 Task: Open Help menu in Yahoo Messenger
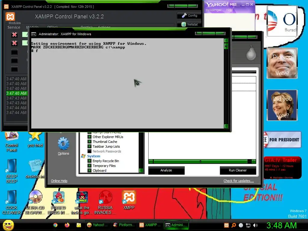(x=229, y=10)
